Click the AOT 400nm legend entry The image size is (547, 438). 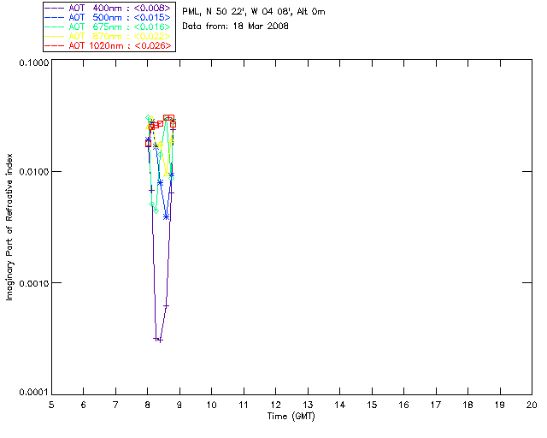coord(109,8)
